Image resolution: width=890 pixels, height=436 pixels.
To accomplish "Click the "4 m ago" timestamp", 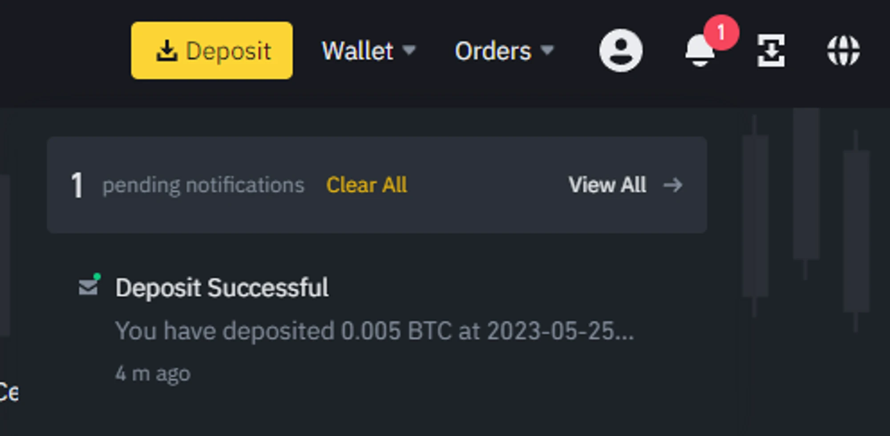I will (x=153, y=374).
